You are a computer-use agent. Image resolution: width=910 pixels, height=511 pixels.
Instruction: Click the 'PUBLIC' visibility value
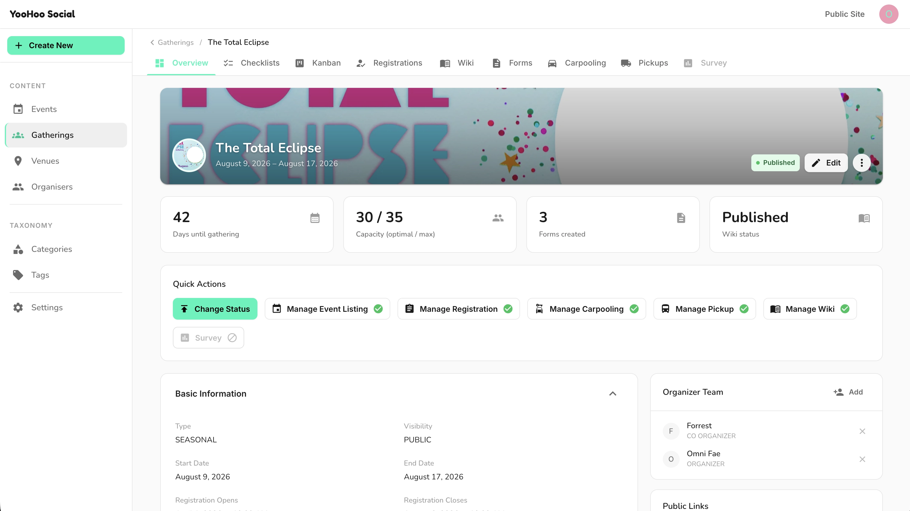coord(418,440)
